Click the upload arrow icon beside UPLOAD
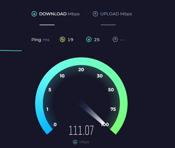 pyautogui.click(x=95, y=14)
